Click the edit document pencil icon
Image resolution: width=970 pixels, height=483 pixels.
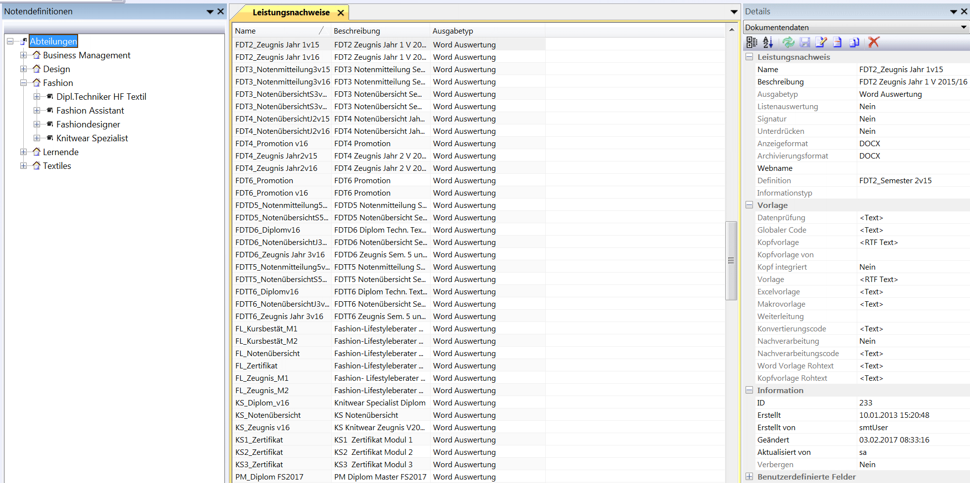coord(821,42)
